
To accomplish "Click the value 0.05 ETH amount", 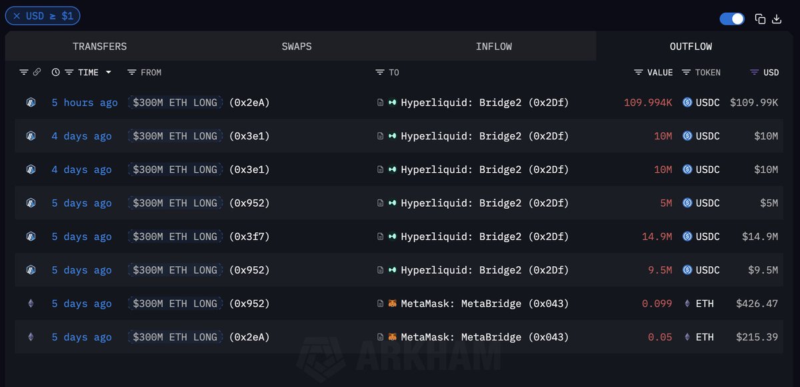I will [660, 337].
